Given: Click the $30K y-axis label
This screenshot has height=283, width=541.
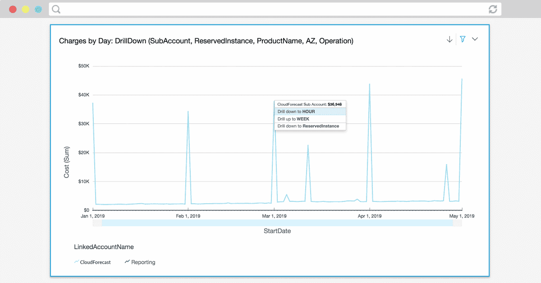Looking at the screenshot, I should coord(84,124).
